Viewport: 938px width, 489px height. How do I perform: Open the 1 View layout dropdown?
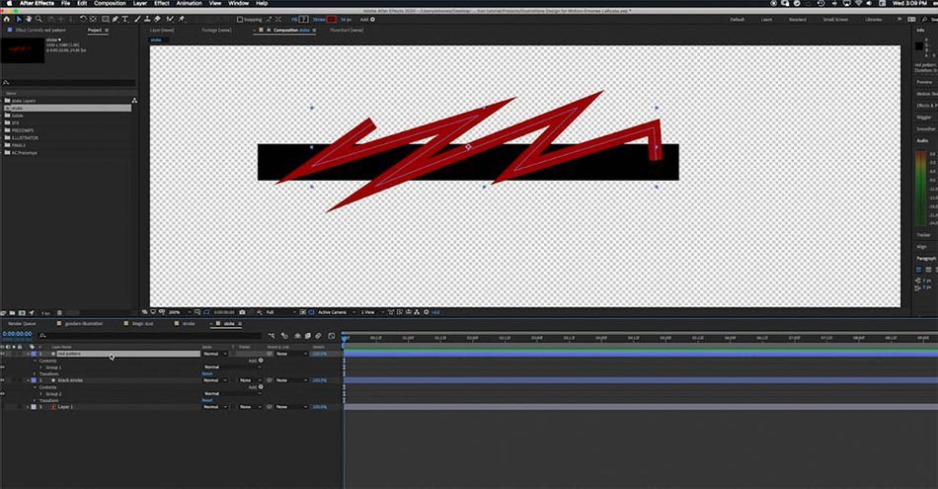(371, 312)
